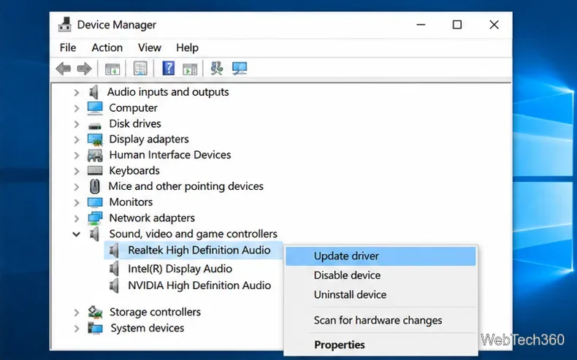Minimize the Device Manager window
Viewport: 577px width, 360px height.
(421, 25)
